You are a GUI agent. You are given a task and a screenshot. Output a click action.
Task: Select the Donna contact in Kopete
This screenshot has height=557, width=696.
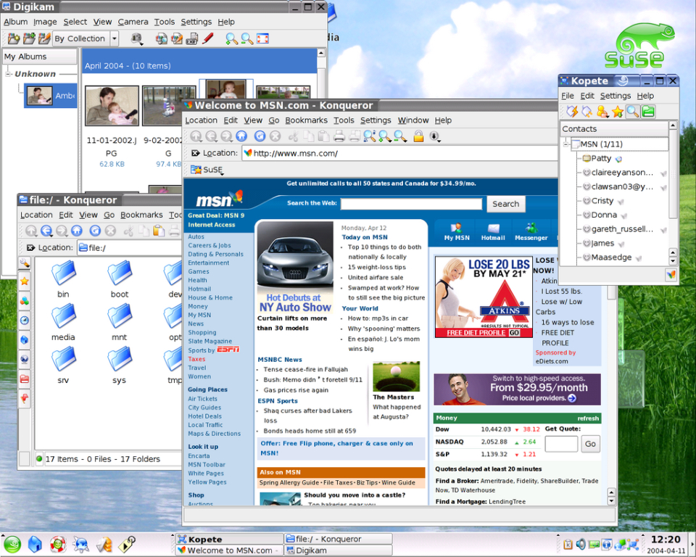tap(604, 215)
